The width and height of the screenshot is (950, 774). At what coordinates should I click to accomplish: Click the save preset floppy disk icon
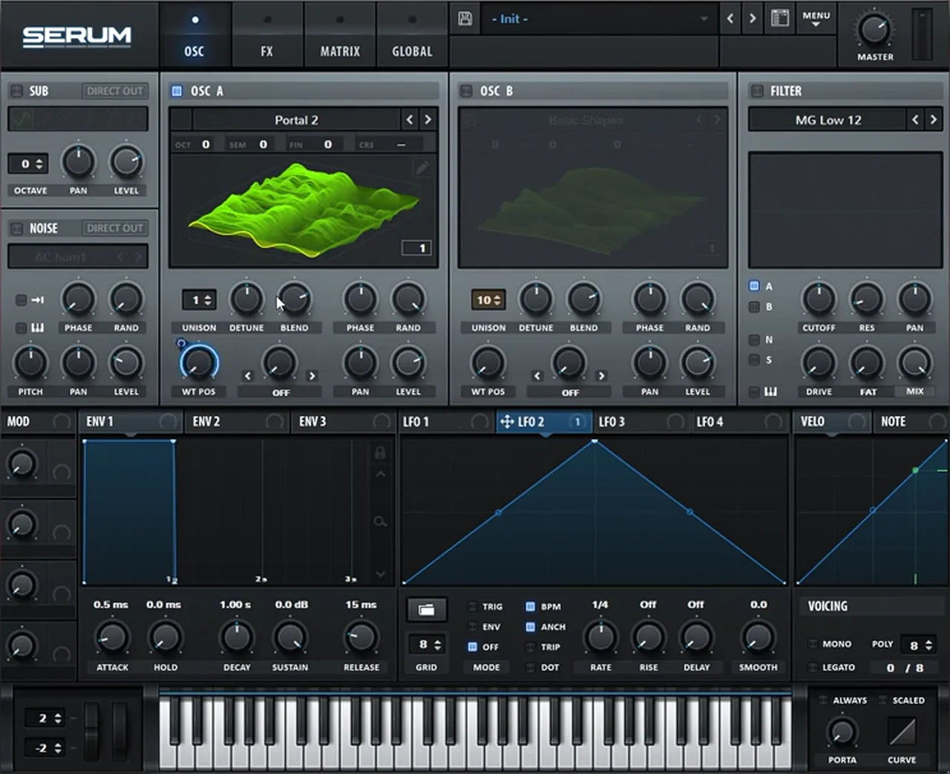pyautogui.click(x=465, y=19)
